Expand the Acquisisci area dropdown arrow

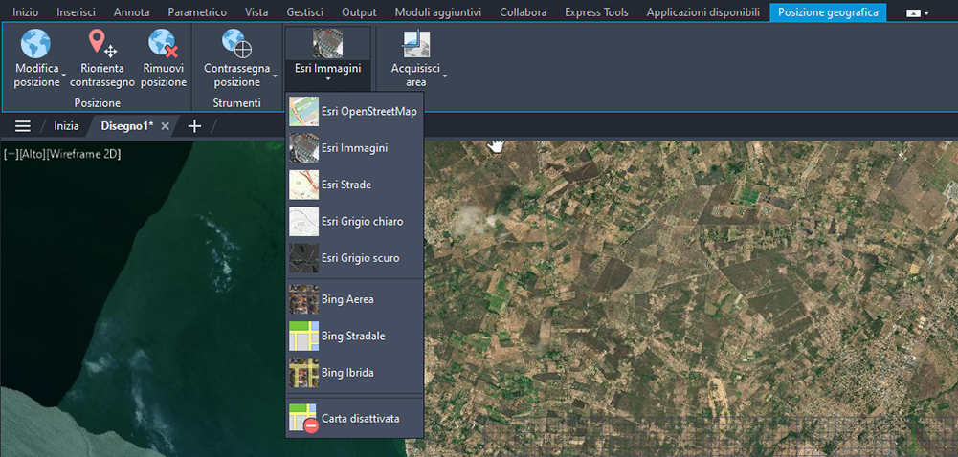pyautogui.click(x=445, y=76)
